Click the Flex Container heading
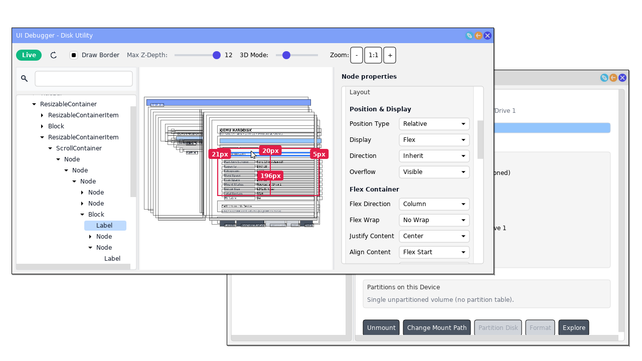Image resolution: width=642 pixels, height=361 pixels. [x=374, y=190]
